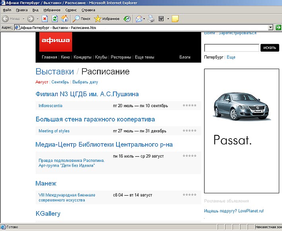Open Mail button dropdown arrow
The width and height of the screenshot is (282, 231).
(144, 19)
